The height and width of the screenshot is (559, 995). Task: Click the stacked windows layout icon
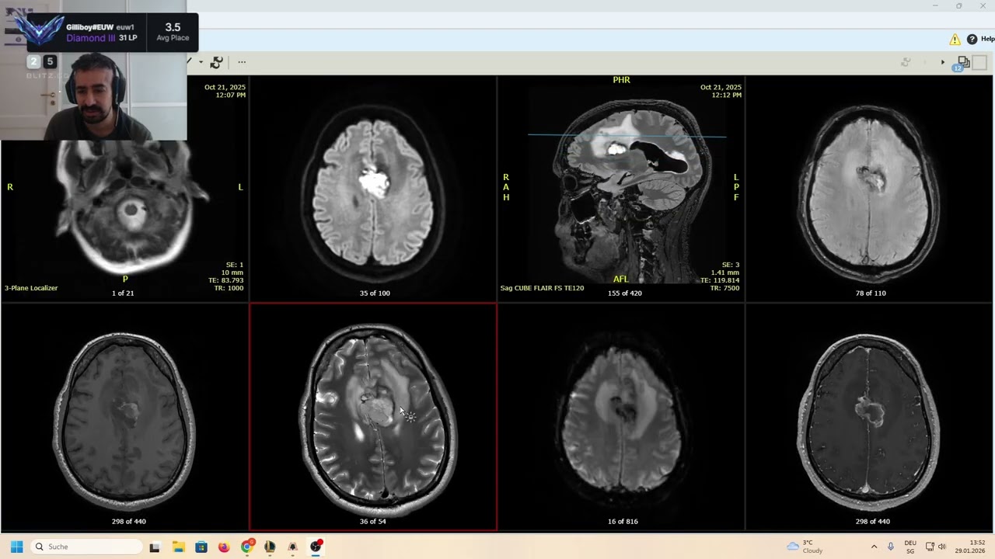963,62
